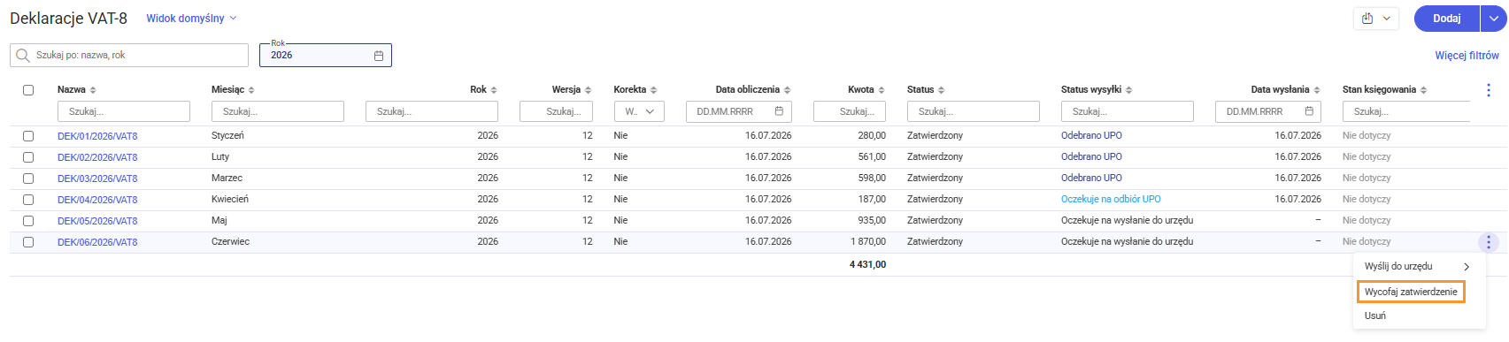The width and height of the screenshot is (1509, 342).
Task: Select checkbox for the Kwiecień row
Action: point(28,200)
